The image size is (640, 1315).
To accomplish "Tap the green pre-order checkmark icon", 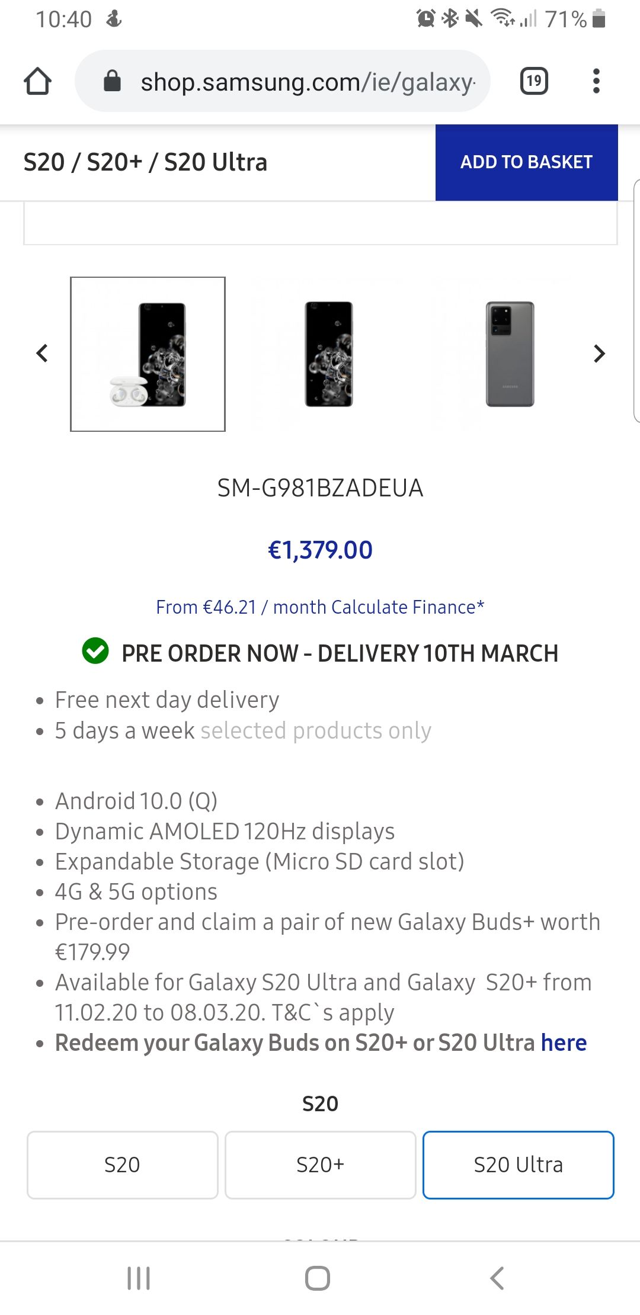I will click(97, 653).
